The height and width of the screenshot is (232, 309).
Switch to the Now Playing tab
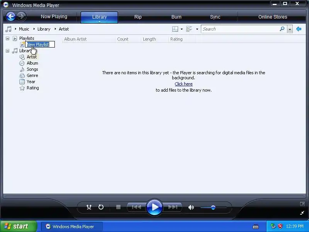[x=54, y=17]
